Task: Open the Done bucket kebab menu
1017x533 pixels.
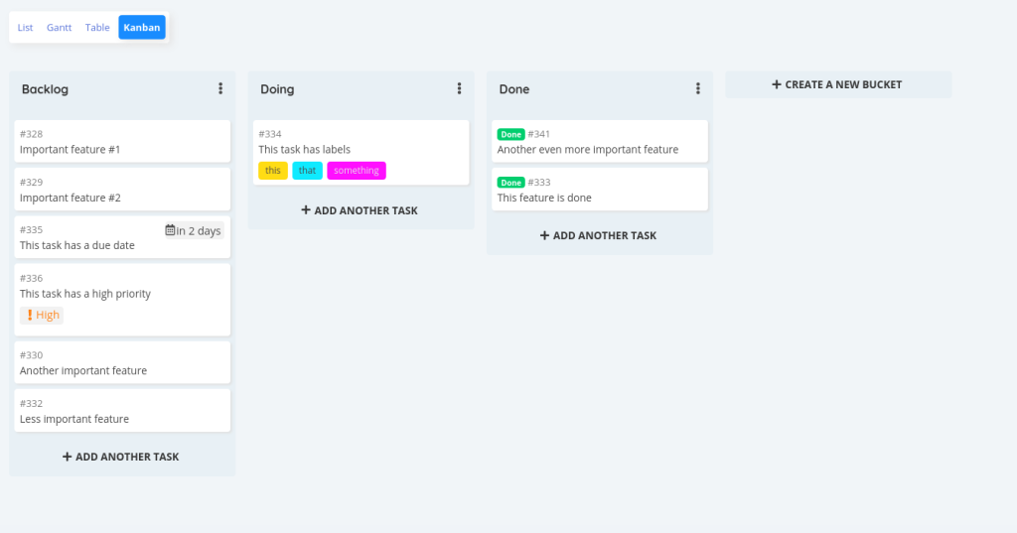Action: pos(698,89)
